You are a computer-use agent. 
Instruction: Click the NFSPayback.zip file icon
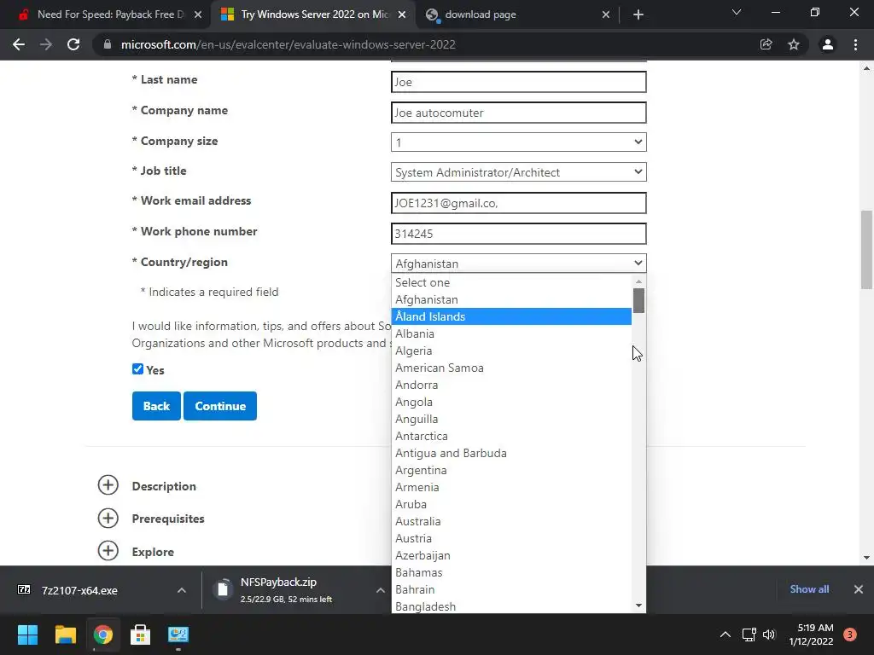pos(223,589)
